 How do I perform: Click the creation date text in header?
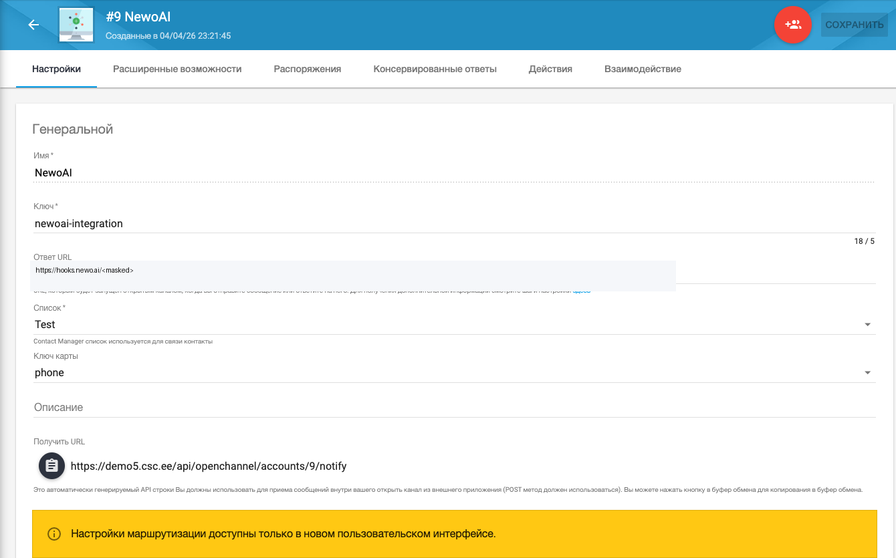pyautogui.click(x=169, y=36)
